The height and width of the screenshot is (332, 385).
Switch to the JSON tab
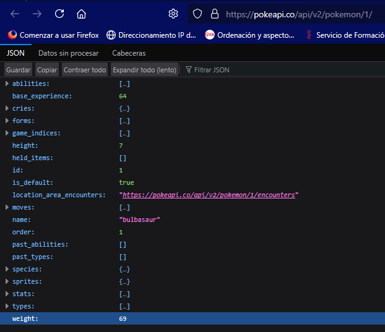[15, 53]
